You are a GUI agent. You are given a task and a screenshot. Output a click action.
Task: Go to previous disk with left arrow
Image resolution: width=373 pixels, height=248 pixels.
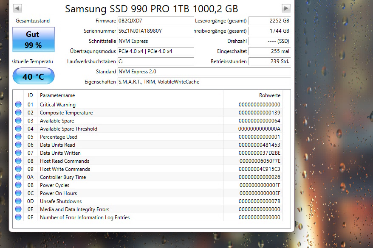click(17, 8)
